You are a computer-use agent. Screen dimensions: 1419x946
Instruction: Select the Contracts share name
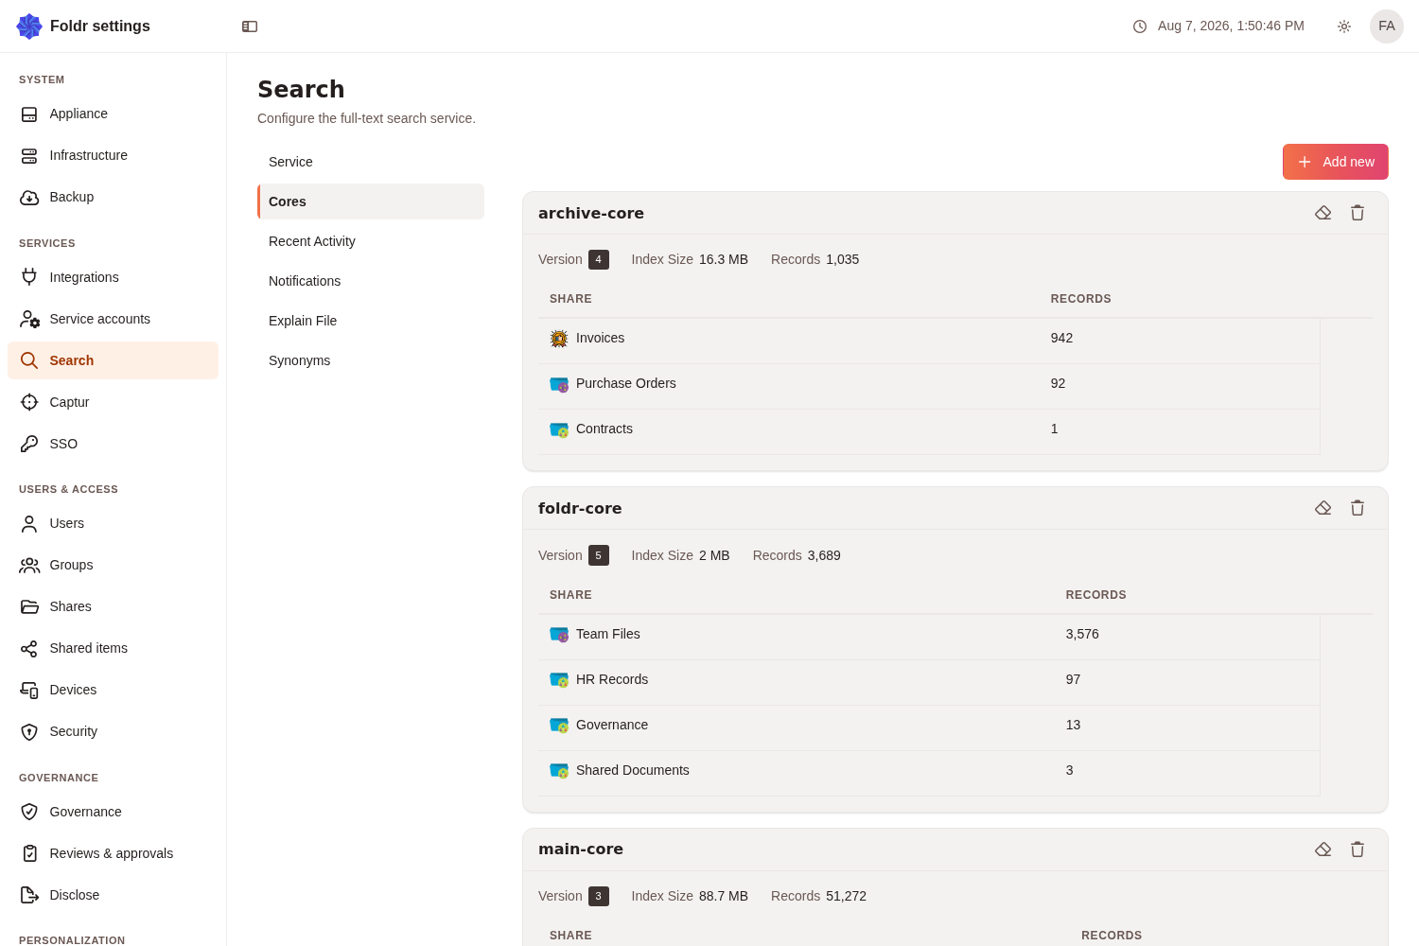tap(604, 429)
